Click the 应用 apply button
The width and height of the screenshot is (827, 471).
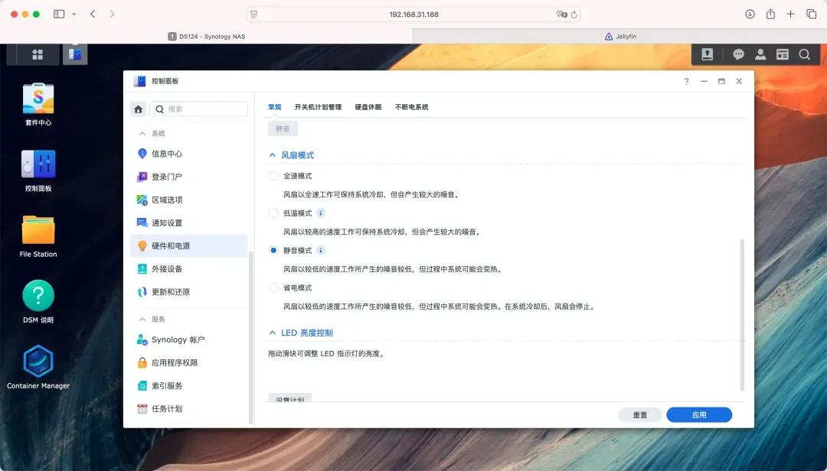click(x=698, y=415)
